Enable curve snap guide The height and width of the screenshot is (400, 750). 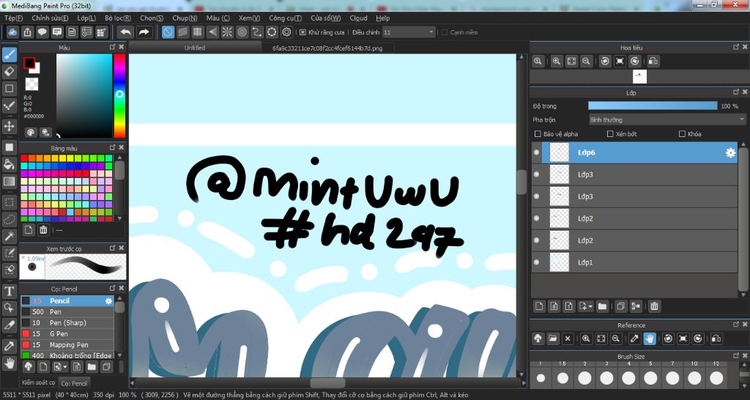pyautogui.click(x=257, y=32)
